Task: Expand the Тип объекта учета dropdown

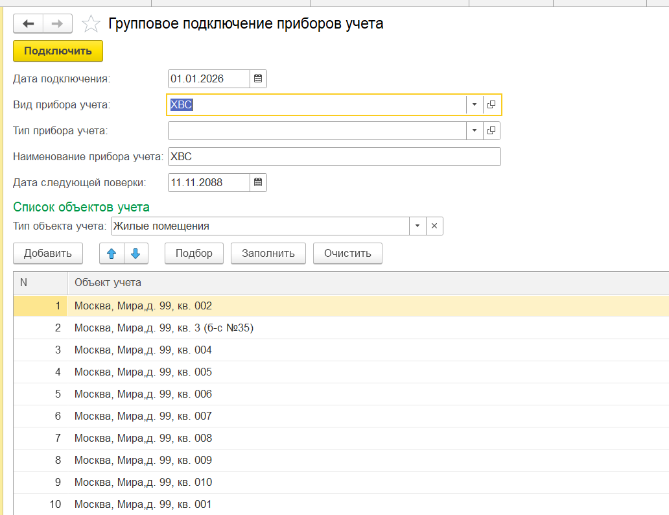Action: [417, 226]
